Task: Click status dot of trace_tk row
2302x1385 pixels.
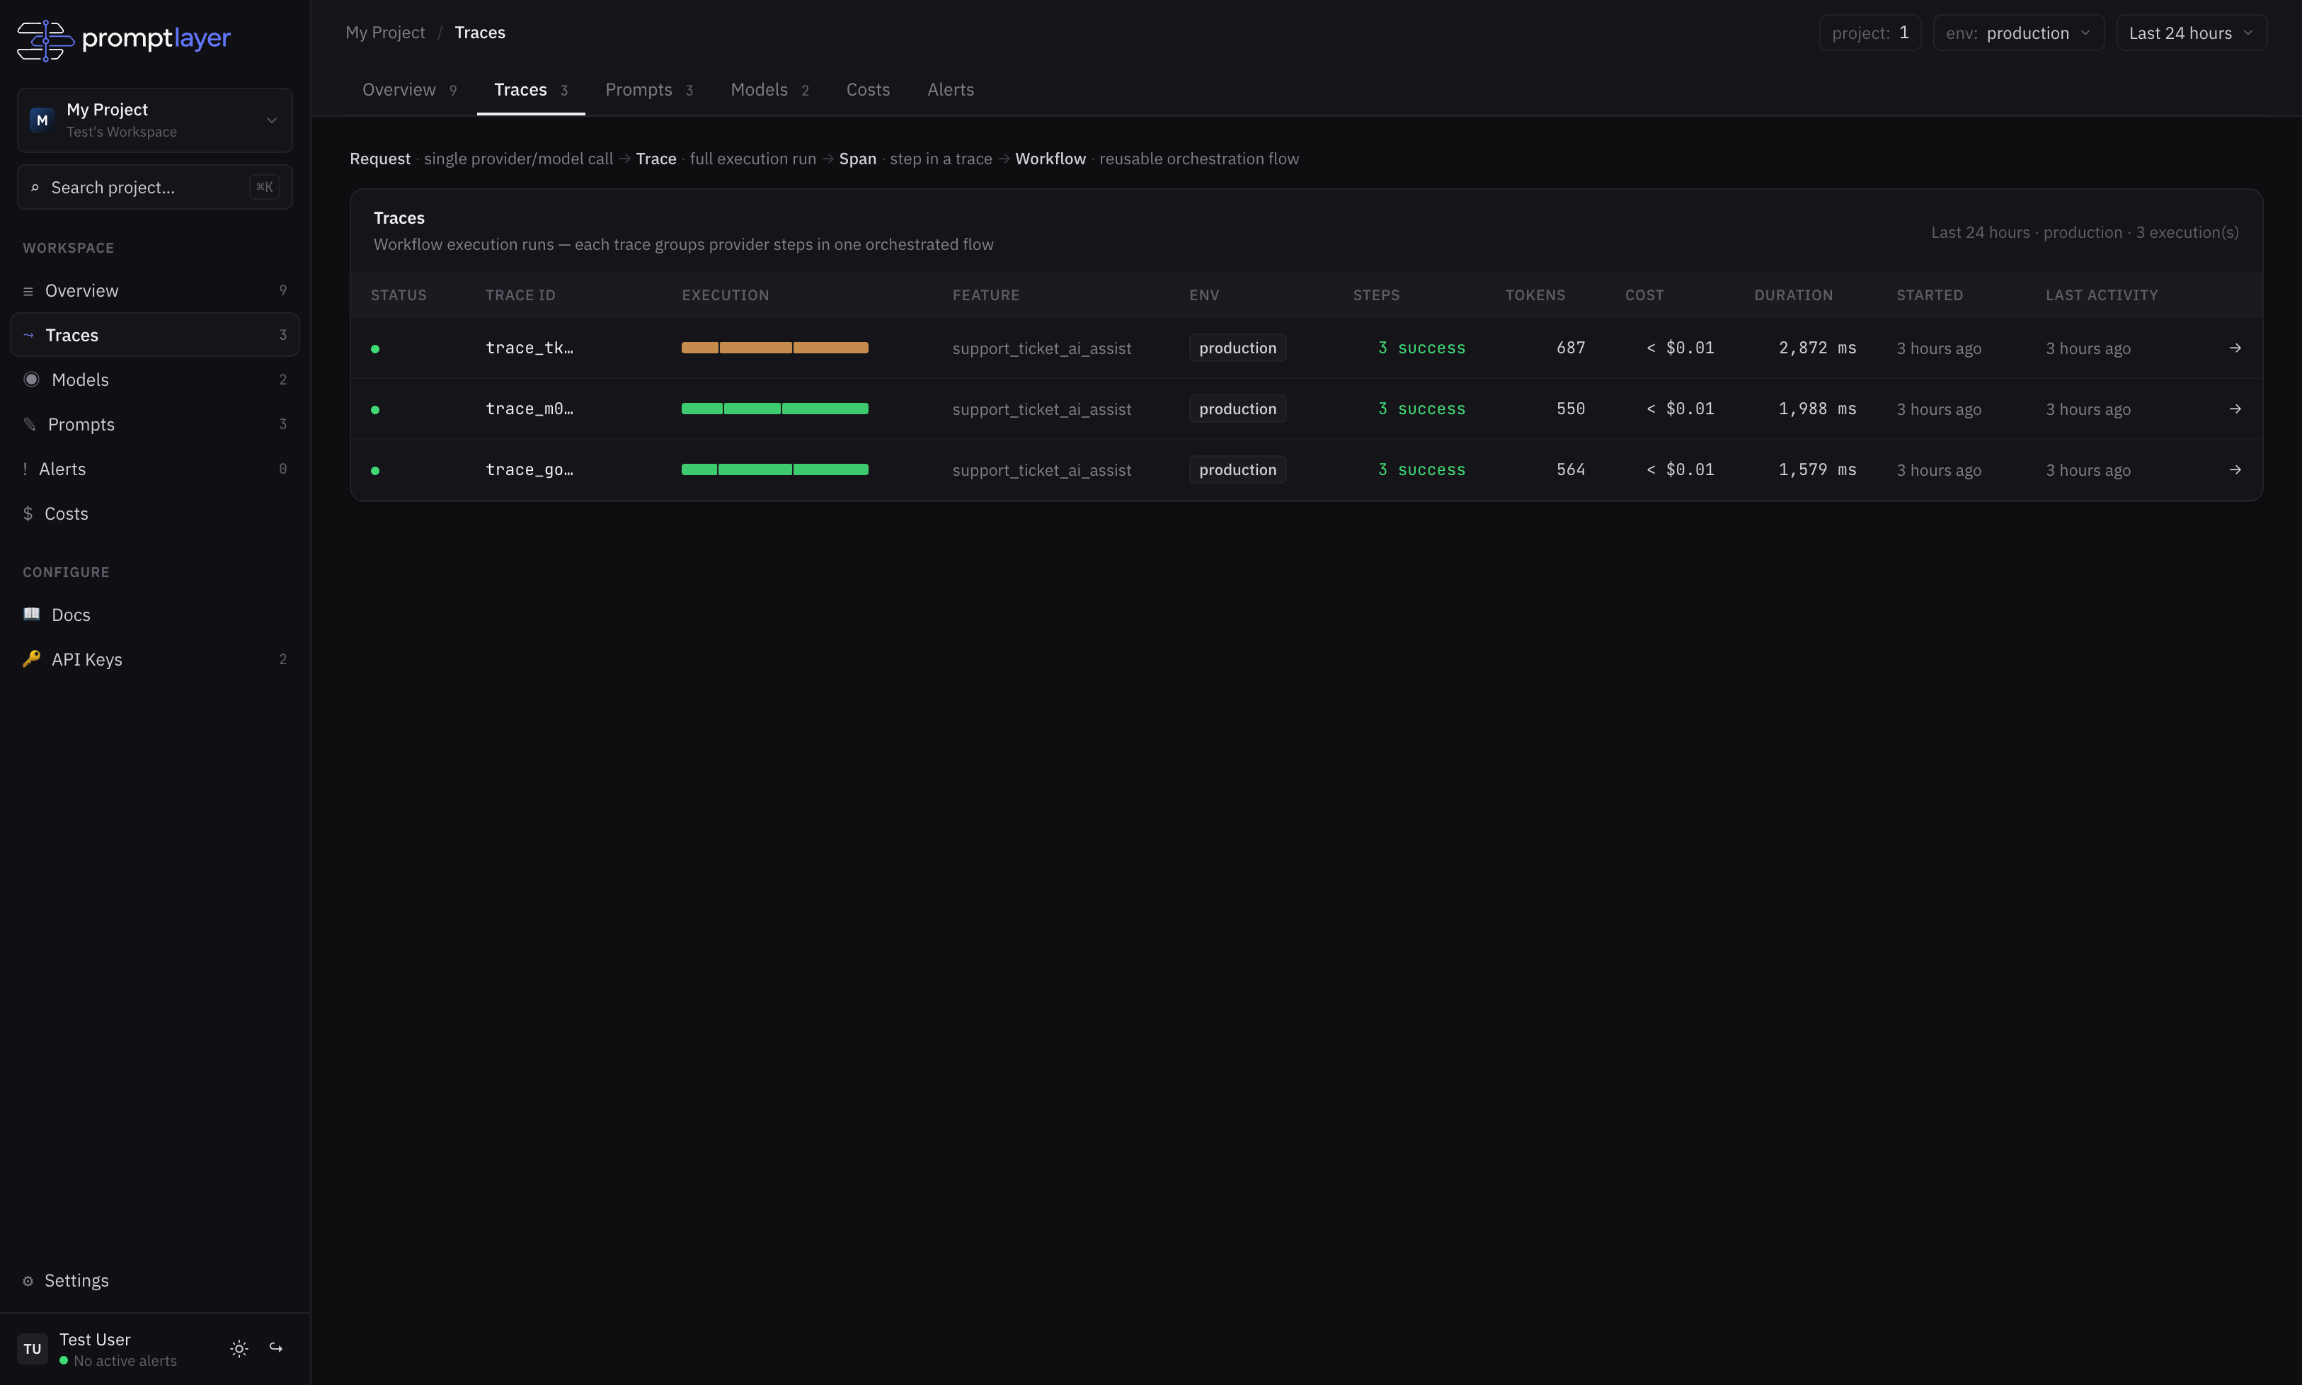Action: point(375,349)
